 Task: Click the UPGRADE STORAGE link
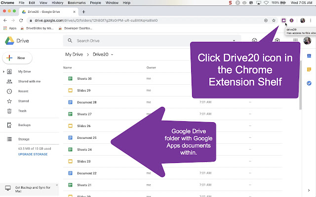(33, 154)
